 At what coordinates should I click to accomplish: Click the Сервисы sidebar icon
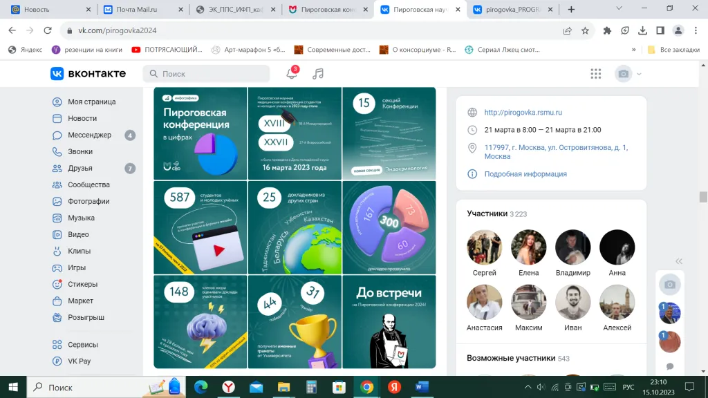[57, 345]
